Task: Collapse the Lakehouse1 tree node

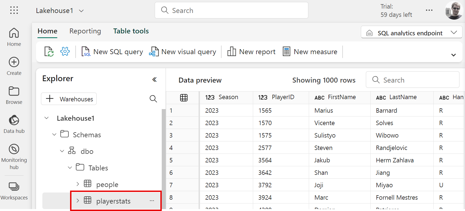Action: coord(47,118)
